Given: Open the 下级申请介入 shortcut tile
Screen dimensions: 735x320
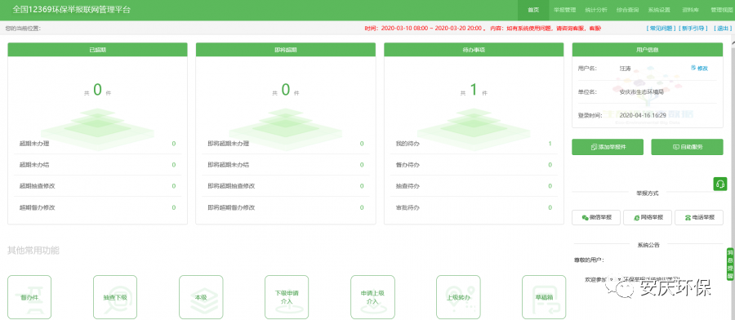Looking at the screenshot, I should click(287, 297).
